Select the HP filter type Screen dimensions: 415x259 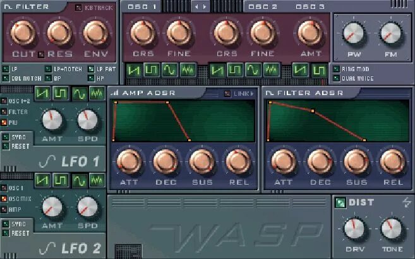91,78
